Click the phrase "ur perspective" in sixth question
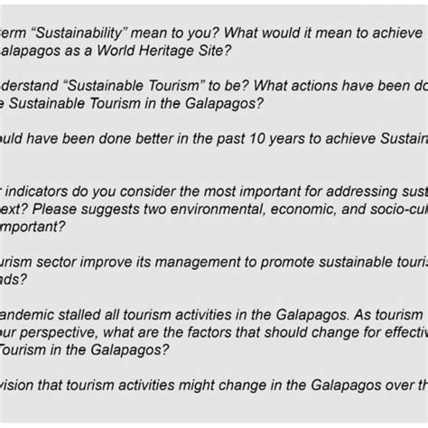Screen dimensions: 428x428 click(50, 333)
